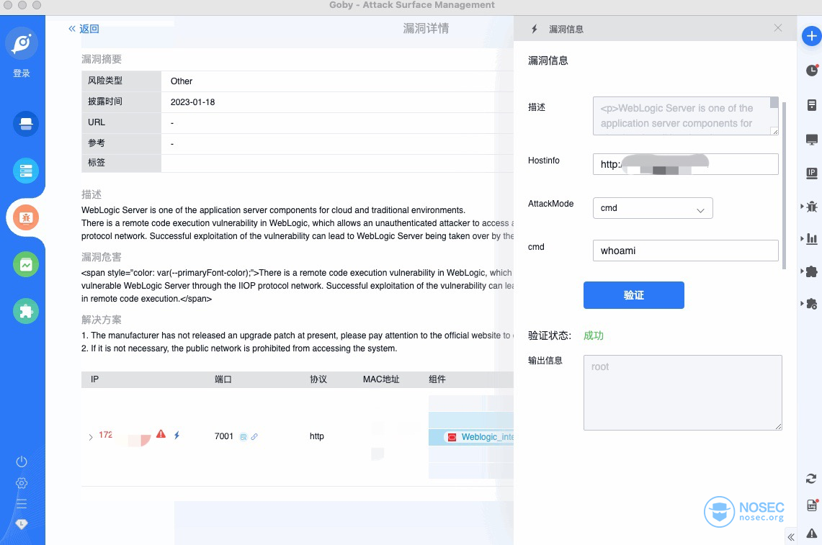The image size is (822, 545).
Task: Click the 验证 verify button
Action: point(633,295)
